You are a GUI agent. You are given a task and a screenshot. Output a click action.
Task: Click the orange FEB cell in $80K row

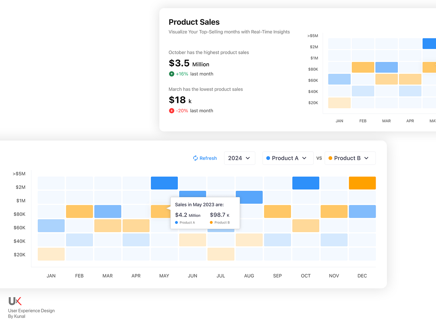pyautogui.click(x=79, y=211)
